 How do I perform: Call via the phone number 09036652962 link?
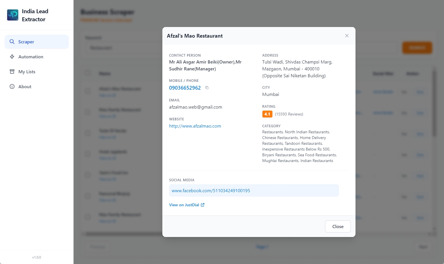point(185,88)
